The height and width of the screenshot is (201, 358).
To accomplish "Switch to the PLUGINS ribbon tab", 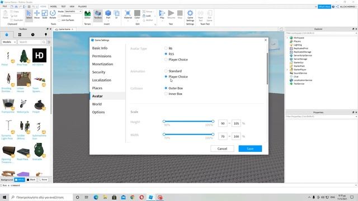I will coord(82,6).
